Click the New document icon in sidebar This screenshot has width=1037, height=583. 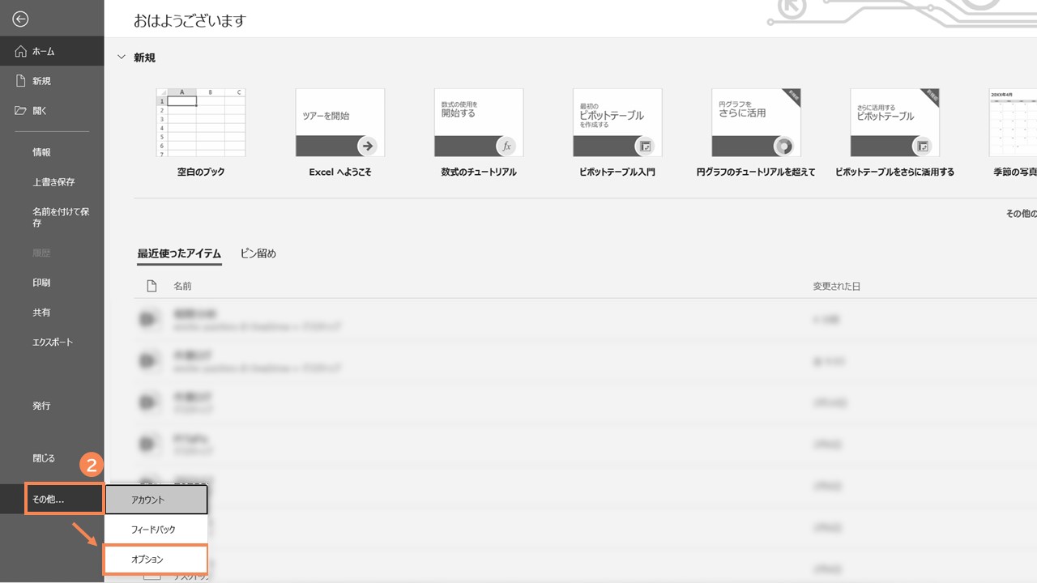click(21, 81)
